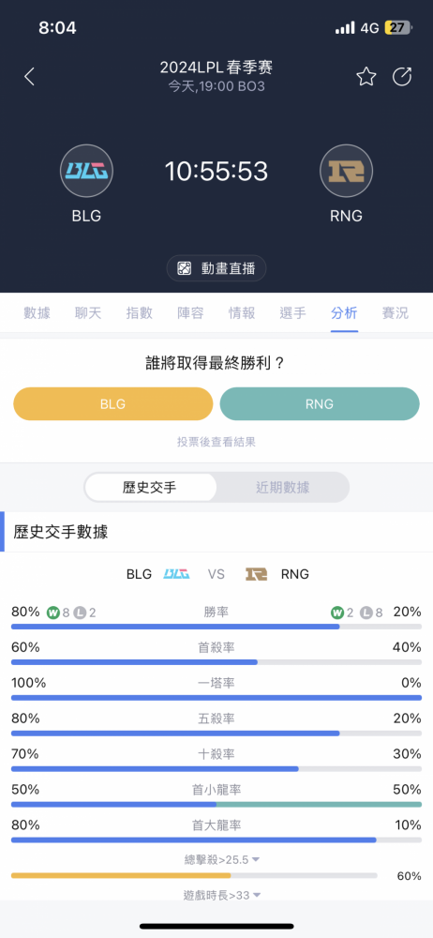Switch to 歷史交手 segment
The height and width of the screenshot is (938, 433).
150,488
